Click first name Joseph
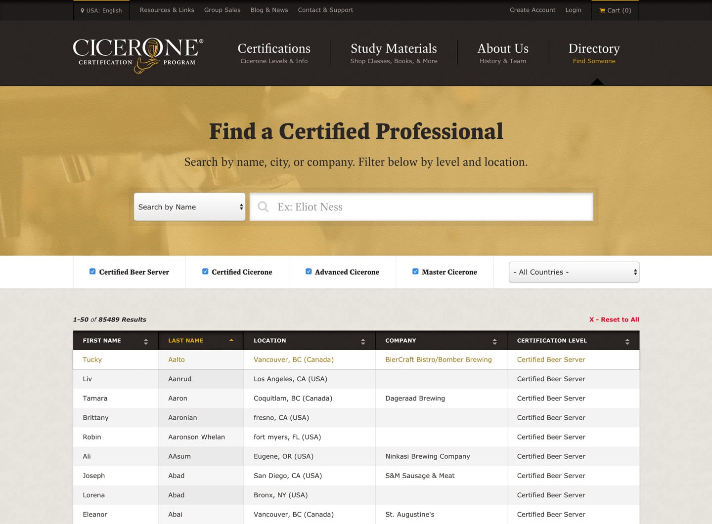The width and height of the screenshot is (712, 524). [x=93, y=476]
